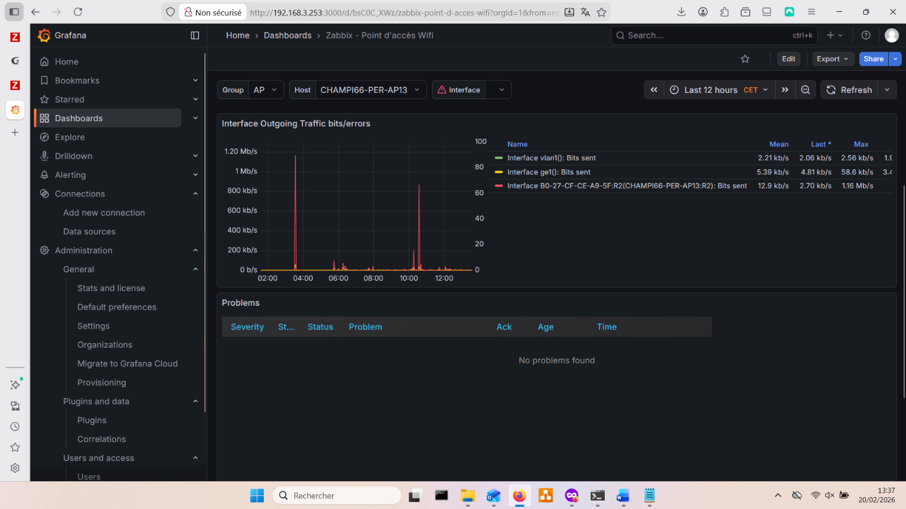Open the auto-refresh interval dropdown
This screenshot has height=509, width=906.
(x=887, y=90)
